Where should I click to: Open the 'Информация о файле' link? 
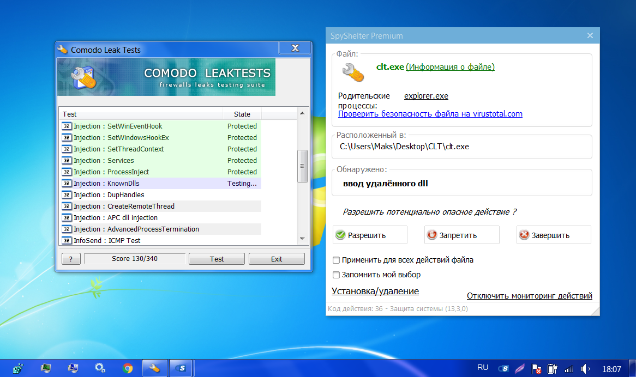[x=450, y=67]
